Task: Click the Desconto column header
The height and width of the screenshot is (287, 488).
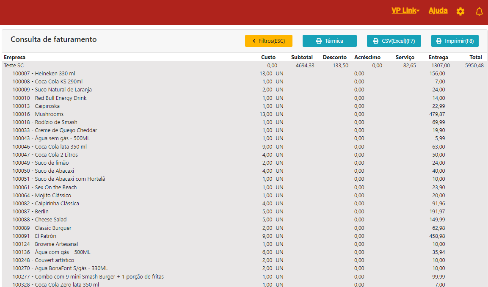Action: point(334,57)
